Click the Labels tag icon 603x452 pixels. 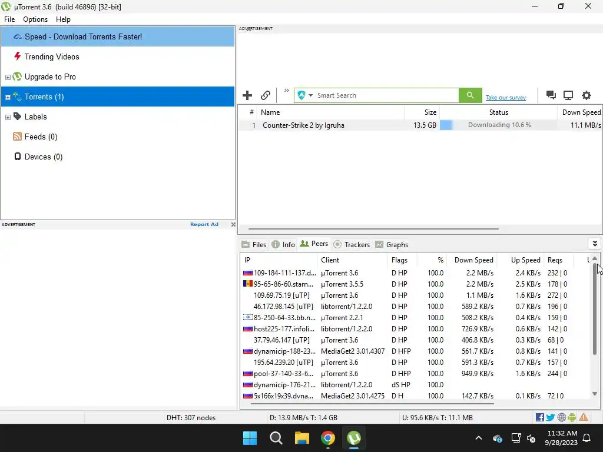pos(17,117)
